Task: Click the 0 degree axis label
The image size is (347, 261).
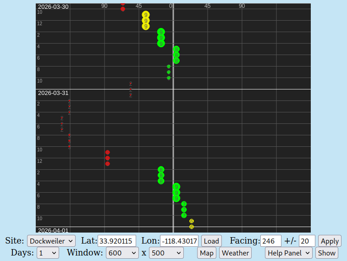Action: (x=171, y=6)
